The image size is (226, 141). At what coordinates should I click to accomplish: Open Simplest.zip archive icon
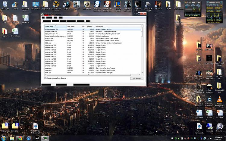[15, 127]
